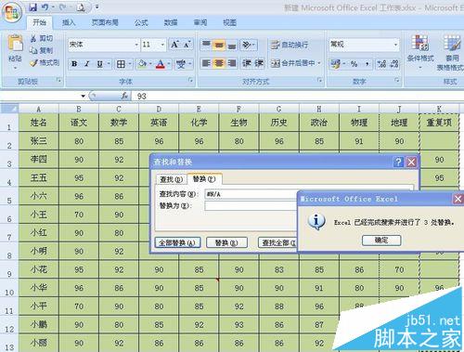Apply comma style

[x=367, y=64]
